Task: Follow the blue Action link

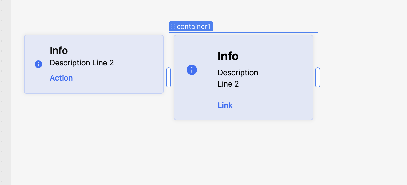Action: click(x=61, y=78)
